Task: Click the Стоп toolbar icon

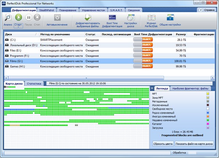Action: [37, 17]
